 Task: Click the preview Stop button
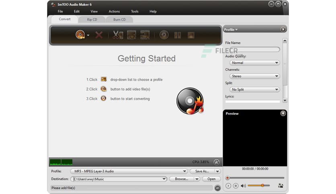tap(236, 186)
